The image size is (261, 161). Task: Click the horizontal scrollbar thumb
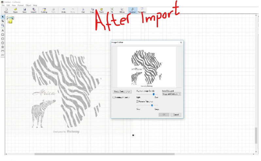104,154
